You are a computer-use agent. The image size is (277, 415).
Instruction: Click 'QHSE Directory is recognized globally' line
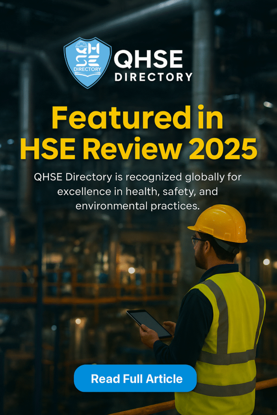point(138,177)
